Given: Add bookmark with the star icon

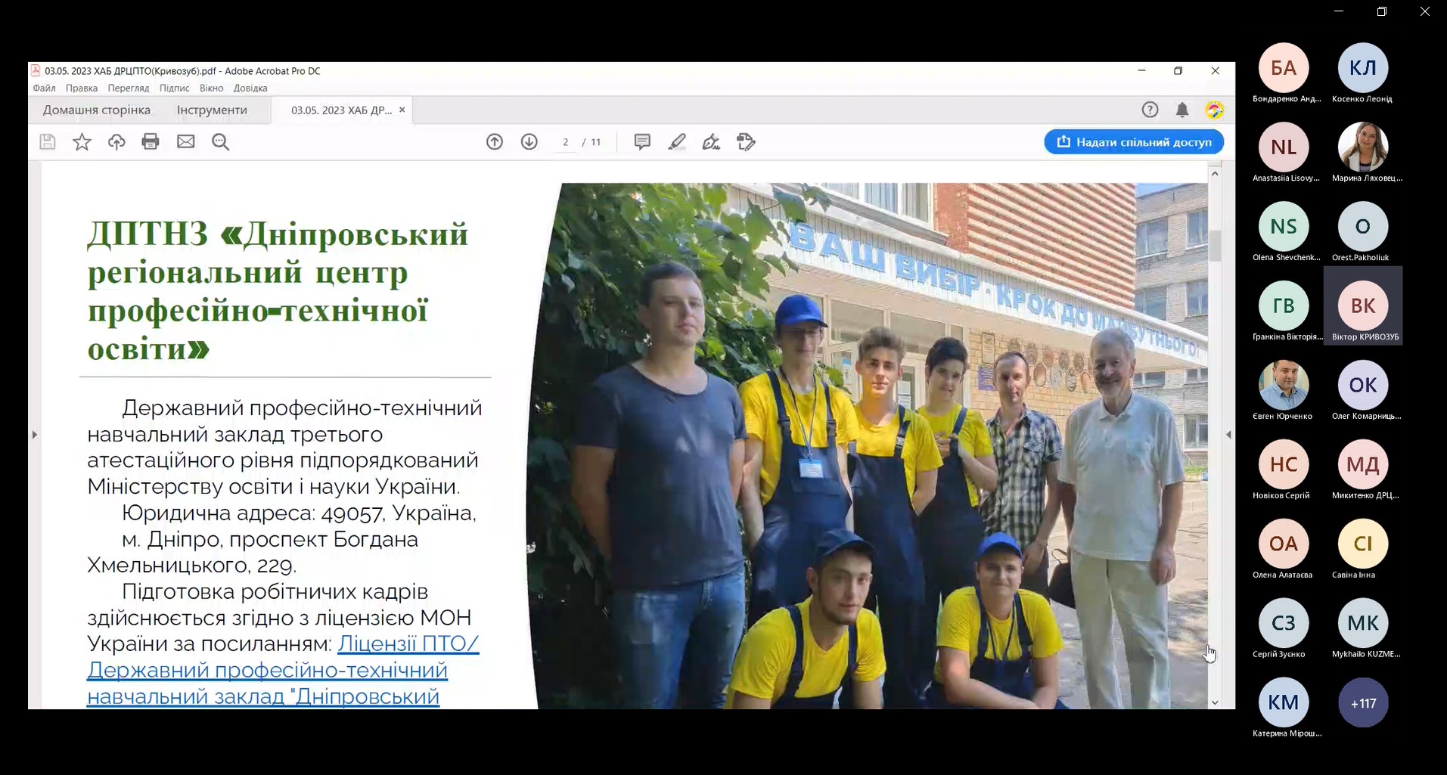Looking at the screenshot, I should [82, 141].
